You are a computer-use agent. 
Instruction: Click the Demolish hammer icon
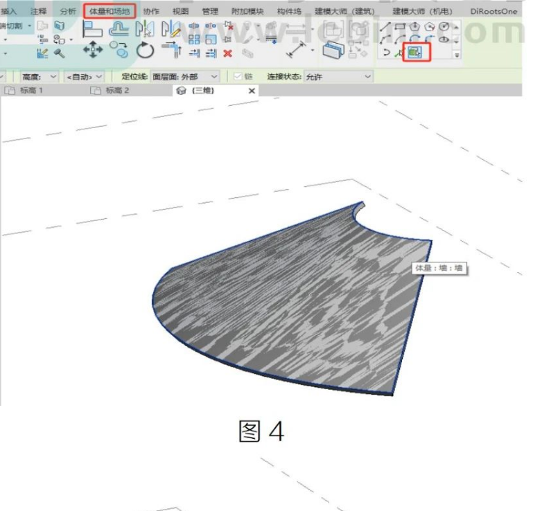[59, 53]
